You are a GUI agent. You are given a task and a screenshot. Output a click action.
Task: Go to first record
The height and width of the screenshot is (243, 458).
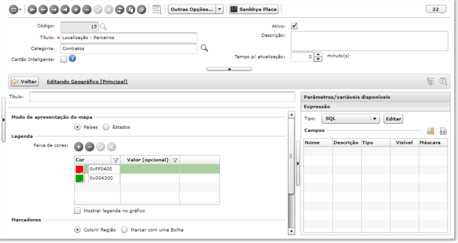pyautogui.click(x=32, y=10)
